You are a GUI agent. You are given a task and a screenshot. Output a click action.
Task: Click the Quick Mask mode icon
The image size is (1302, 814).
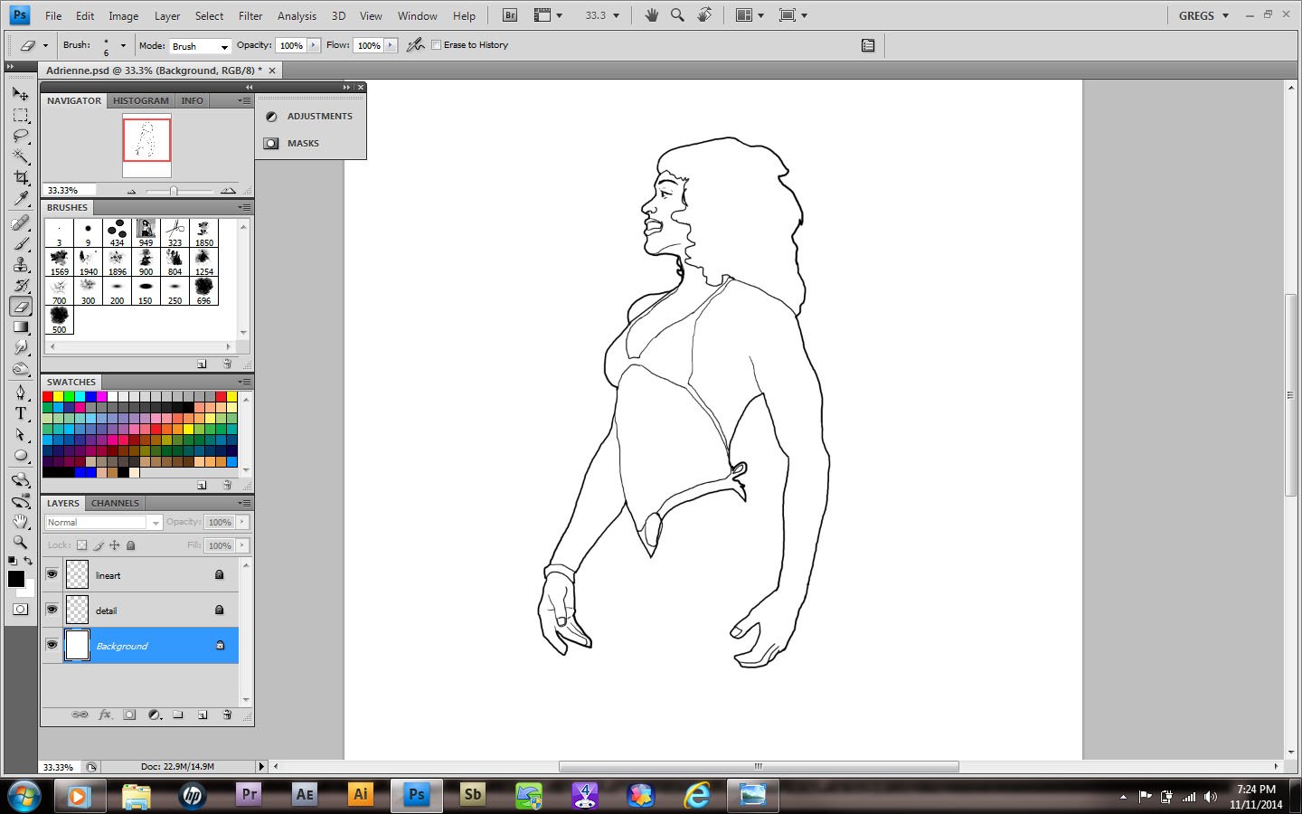(x=20, y=610)
